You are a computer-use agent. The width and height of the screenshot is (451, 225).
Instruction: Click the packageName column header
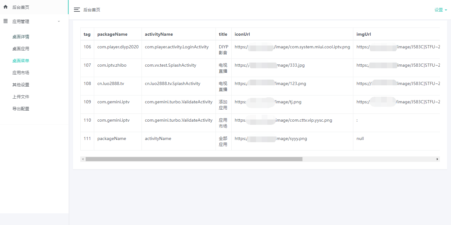coord(112,34)
